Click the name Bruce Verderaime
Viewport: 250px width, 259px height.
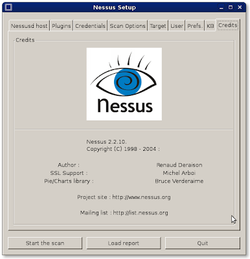pyautogui.click(x=179, y=181)
